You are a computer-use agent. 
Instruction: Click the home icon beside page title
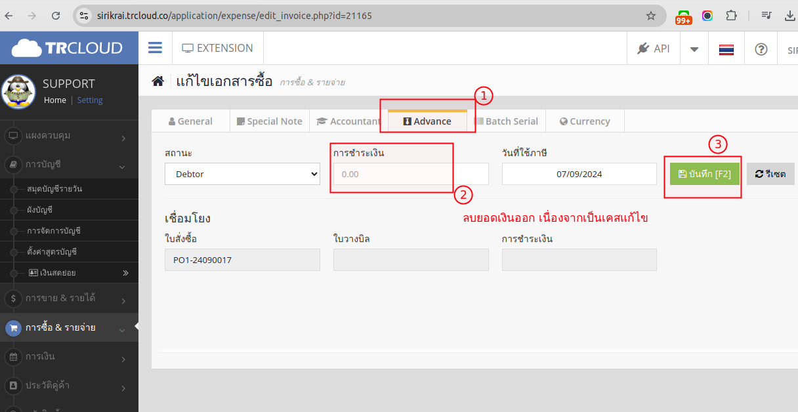(x=157, y=81)
